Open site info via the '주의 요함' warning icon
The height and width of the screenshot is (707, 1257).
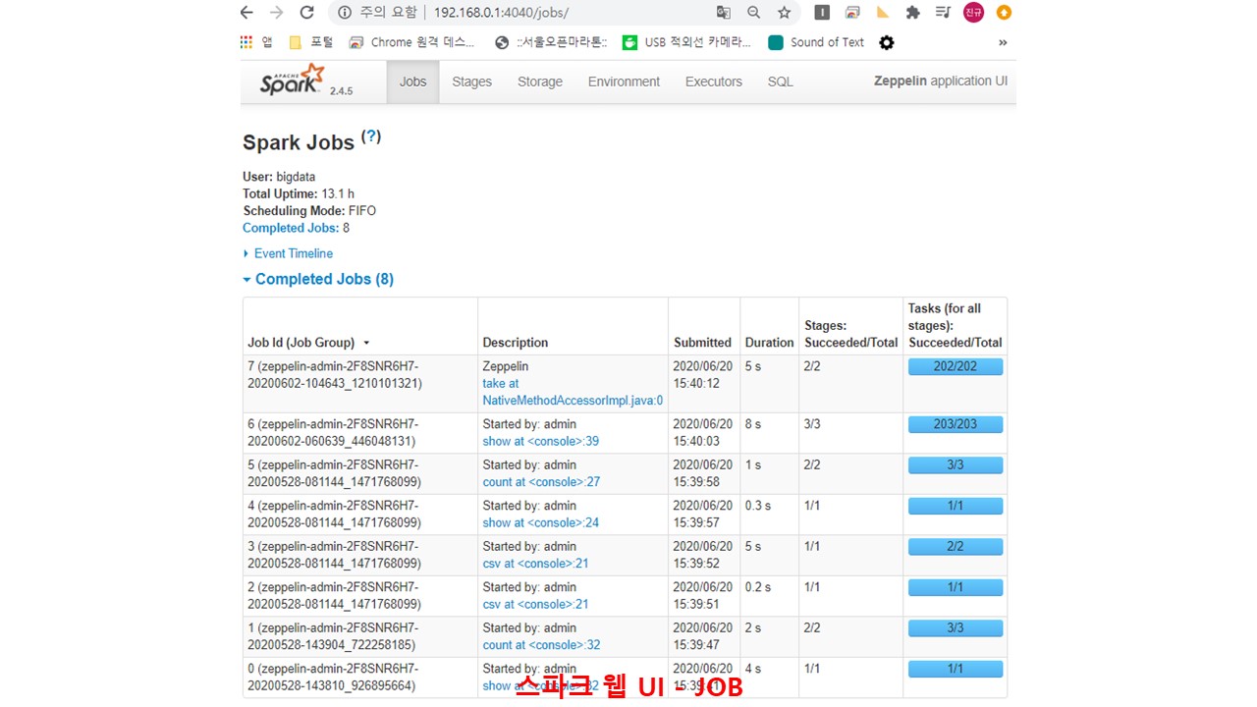coord(344,13)
